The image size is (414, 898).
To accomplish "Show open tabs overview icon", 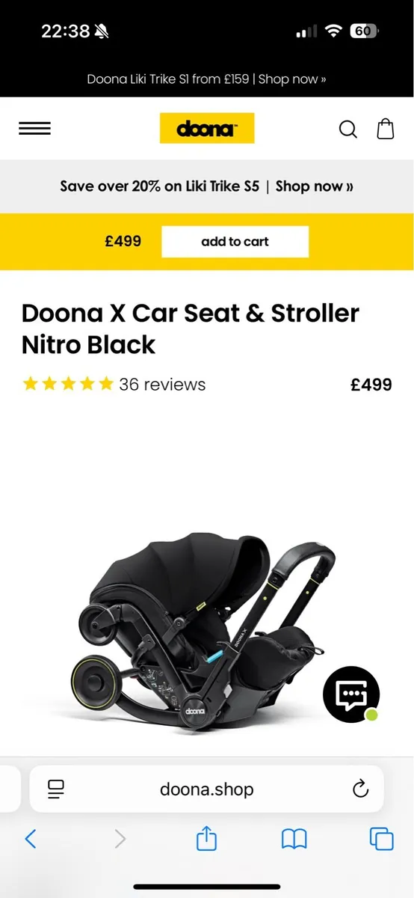I will (382, 839).
